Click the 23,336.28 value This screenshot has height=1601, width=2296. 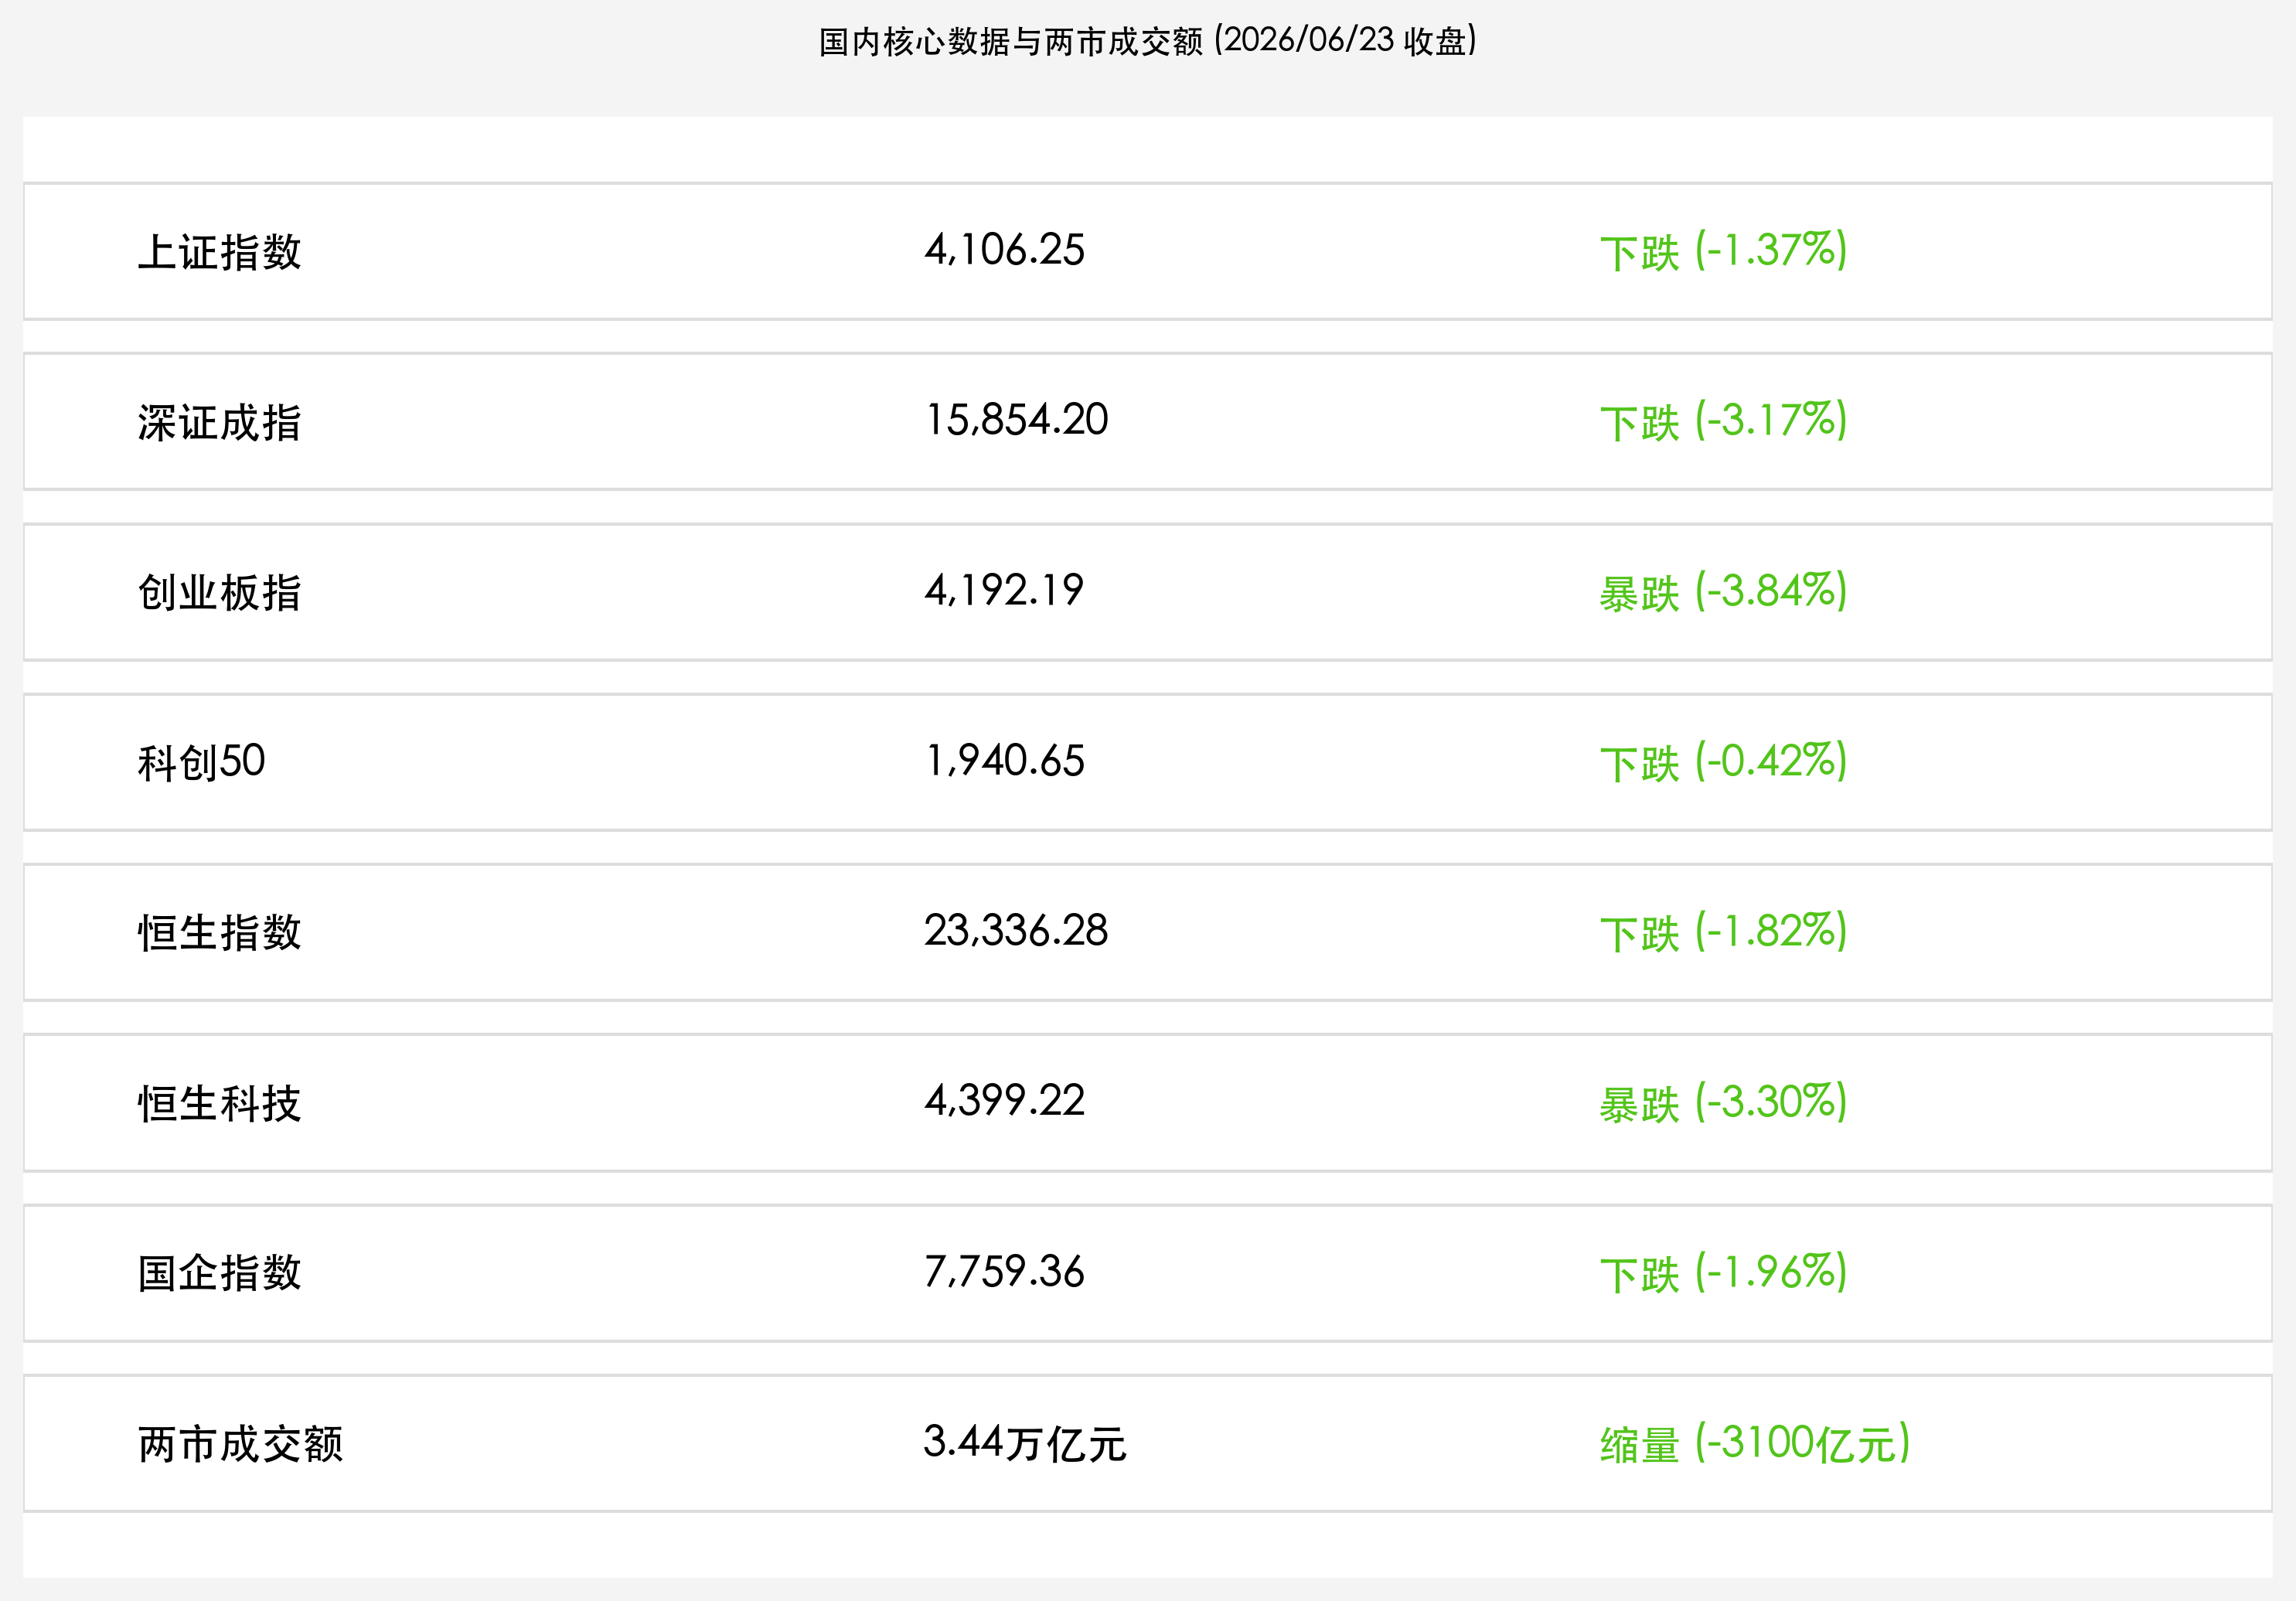click(x=1016, y=931)
